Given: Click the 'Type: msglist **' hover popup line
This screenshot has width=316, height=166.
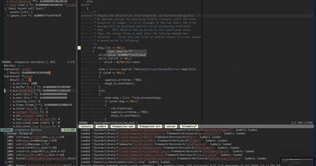Looking at the screenshot, I should pyautogui.click(x=120, y=52).
